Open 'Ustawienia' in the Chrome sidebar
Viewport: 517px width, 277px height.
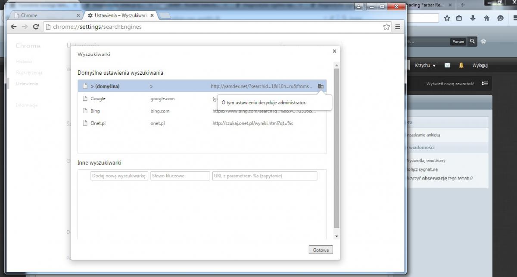[27, 84]
